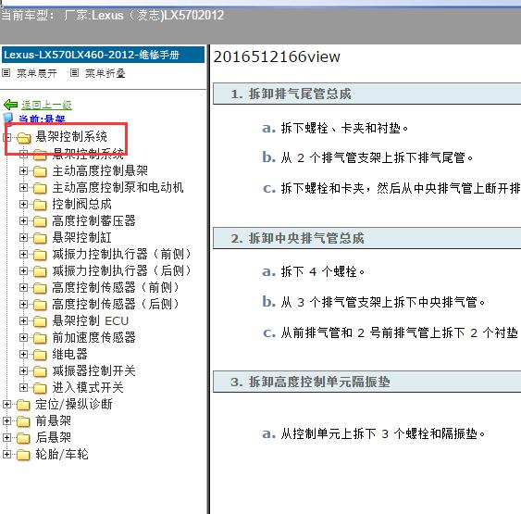Image resolution: width=521 pixels, height=514 pixels.
Task: Expand the 高度控制蓄压器 tree node
Action: (23, 220)
